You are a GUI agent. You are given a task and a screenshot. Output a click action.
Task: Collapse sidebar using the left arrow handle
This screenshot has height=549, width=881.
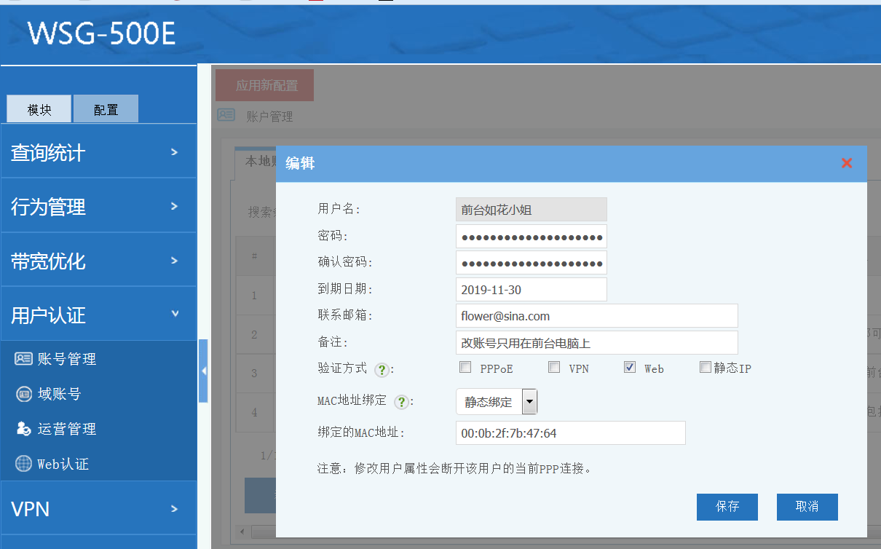(203, 371)
